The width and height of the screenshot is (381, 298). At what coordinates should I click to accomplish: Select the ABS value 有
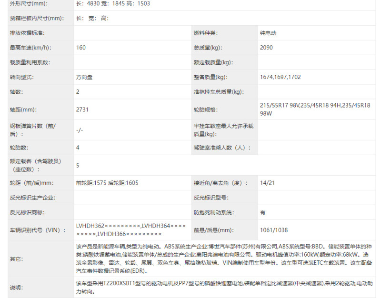point(263,212)
